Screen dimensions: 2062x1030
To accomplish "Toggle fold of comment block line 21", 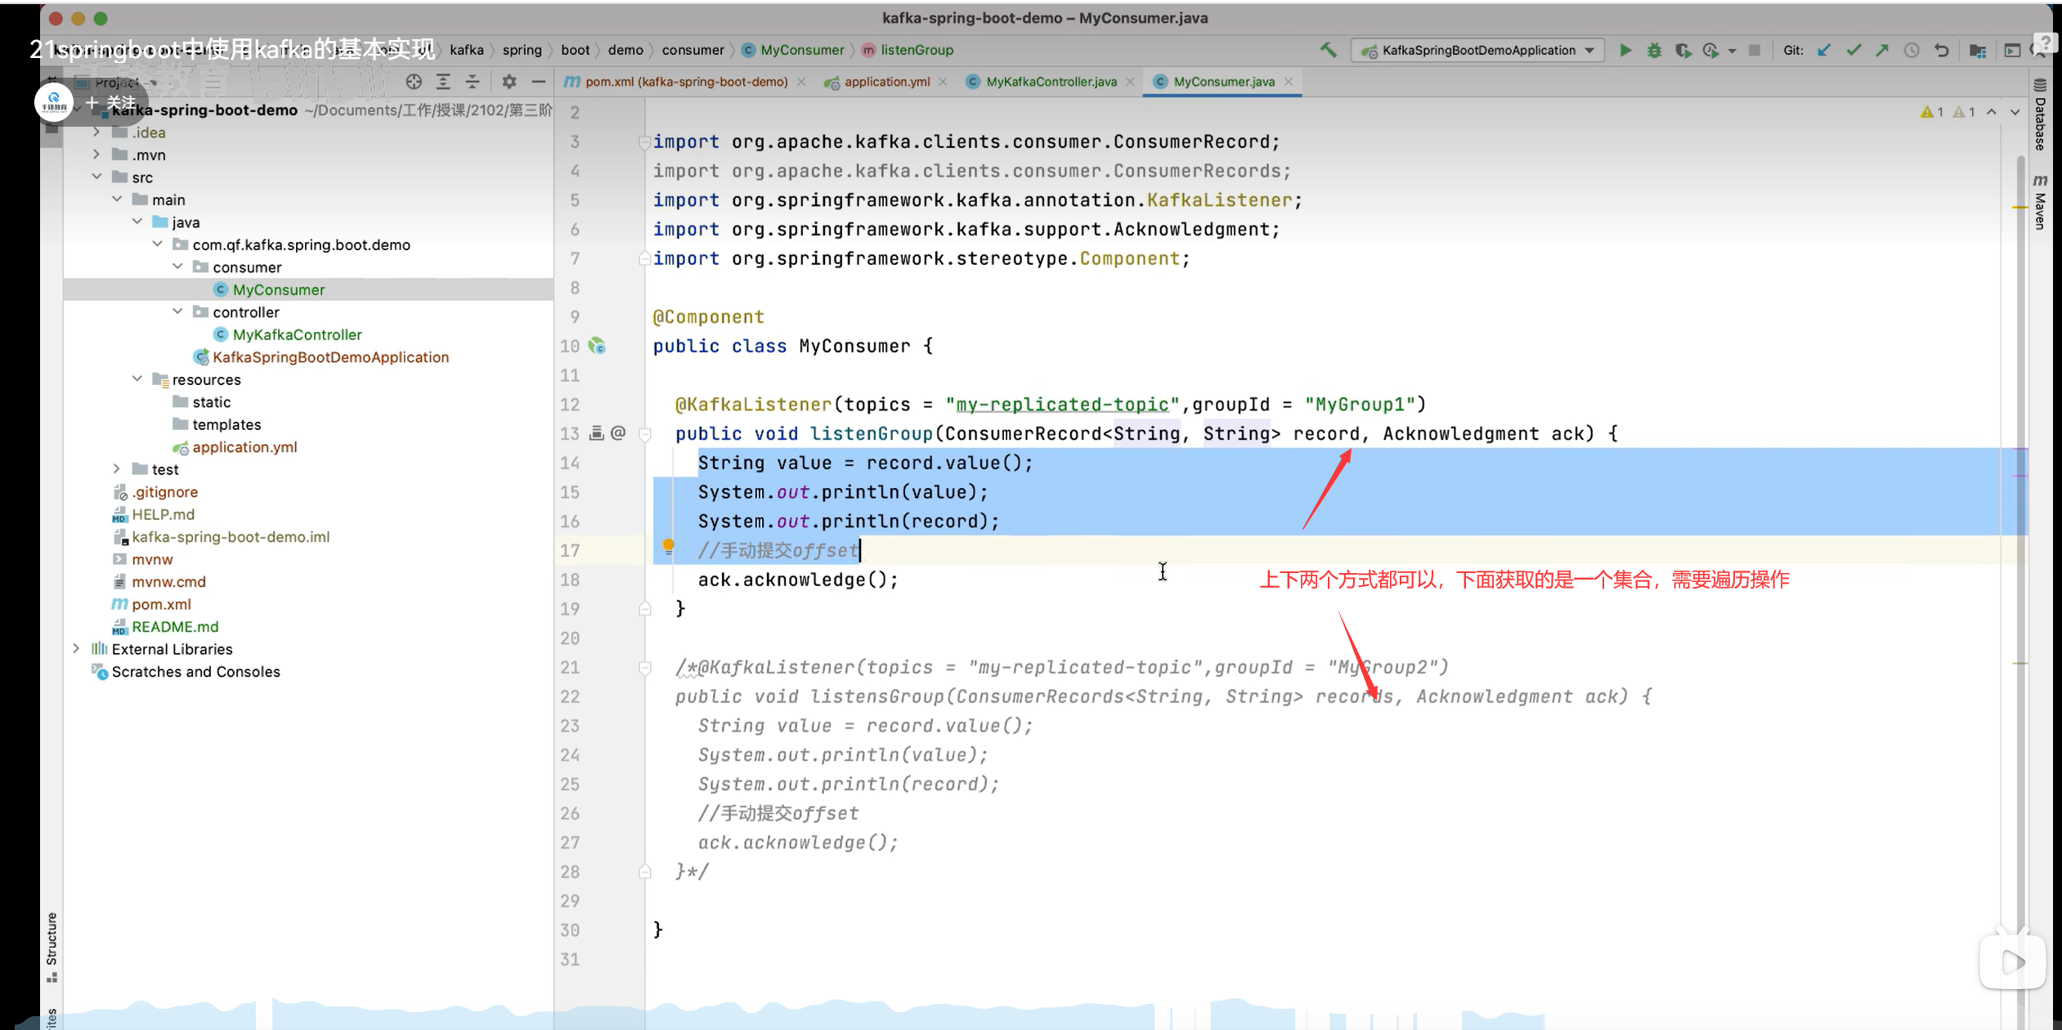I will click(644, 668).
